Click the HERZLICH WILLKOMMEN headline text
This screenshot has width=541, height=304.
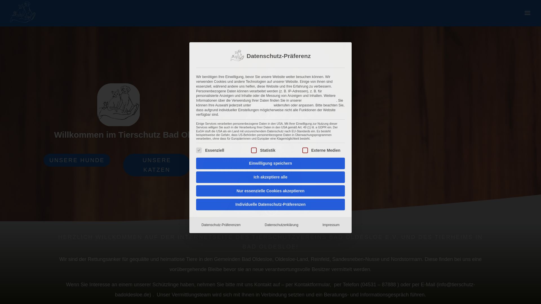coord(270,242)
